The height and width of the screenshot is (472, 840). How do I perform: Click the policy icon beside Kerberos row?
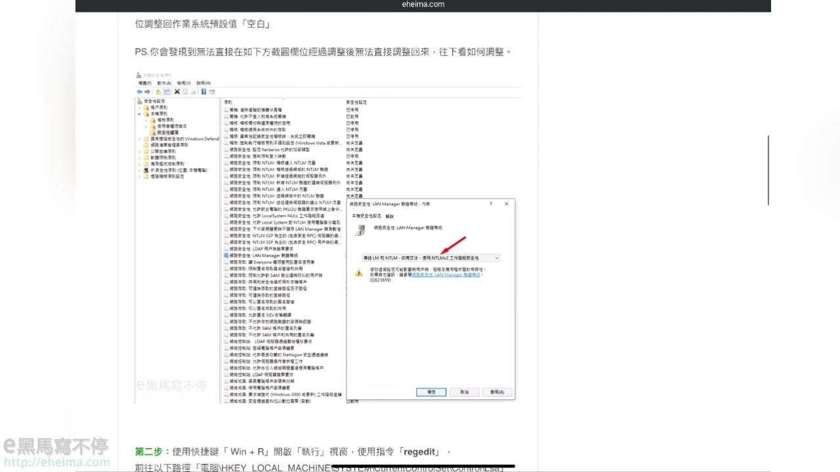click(226, 149)
